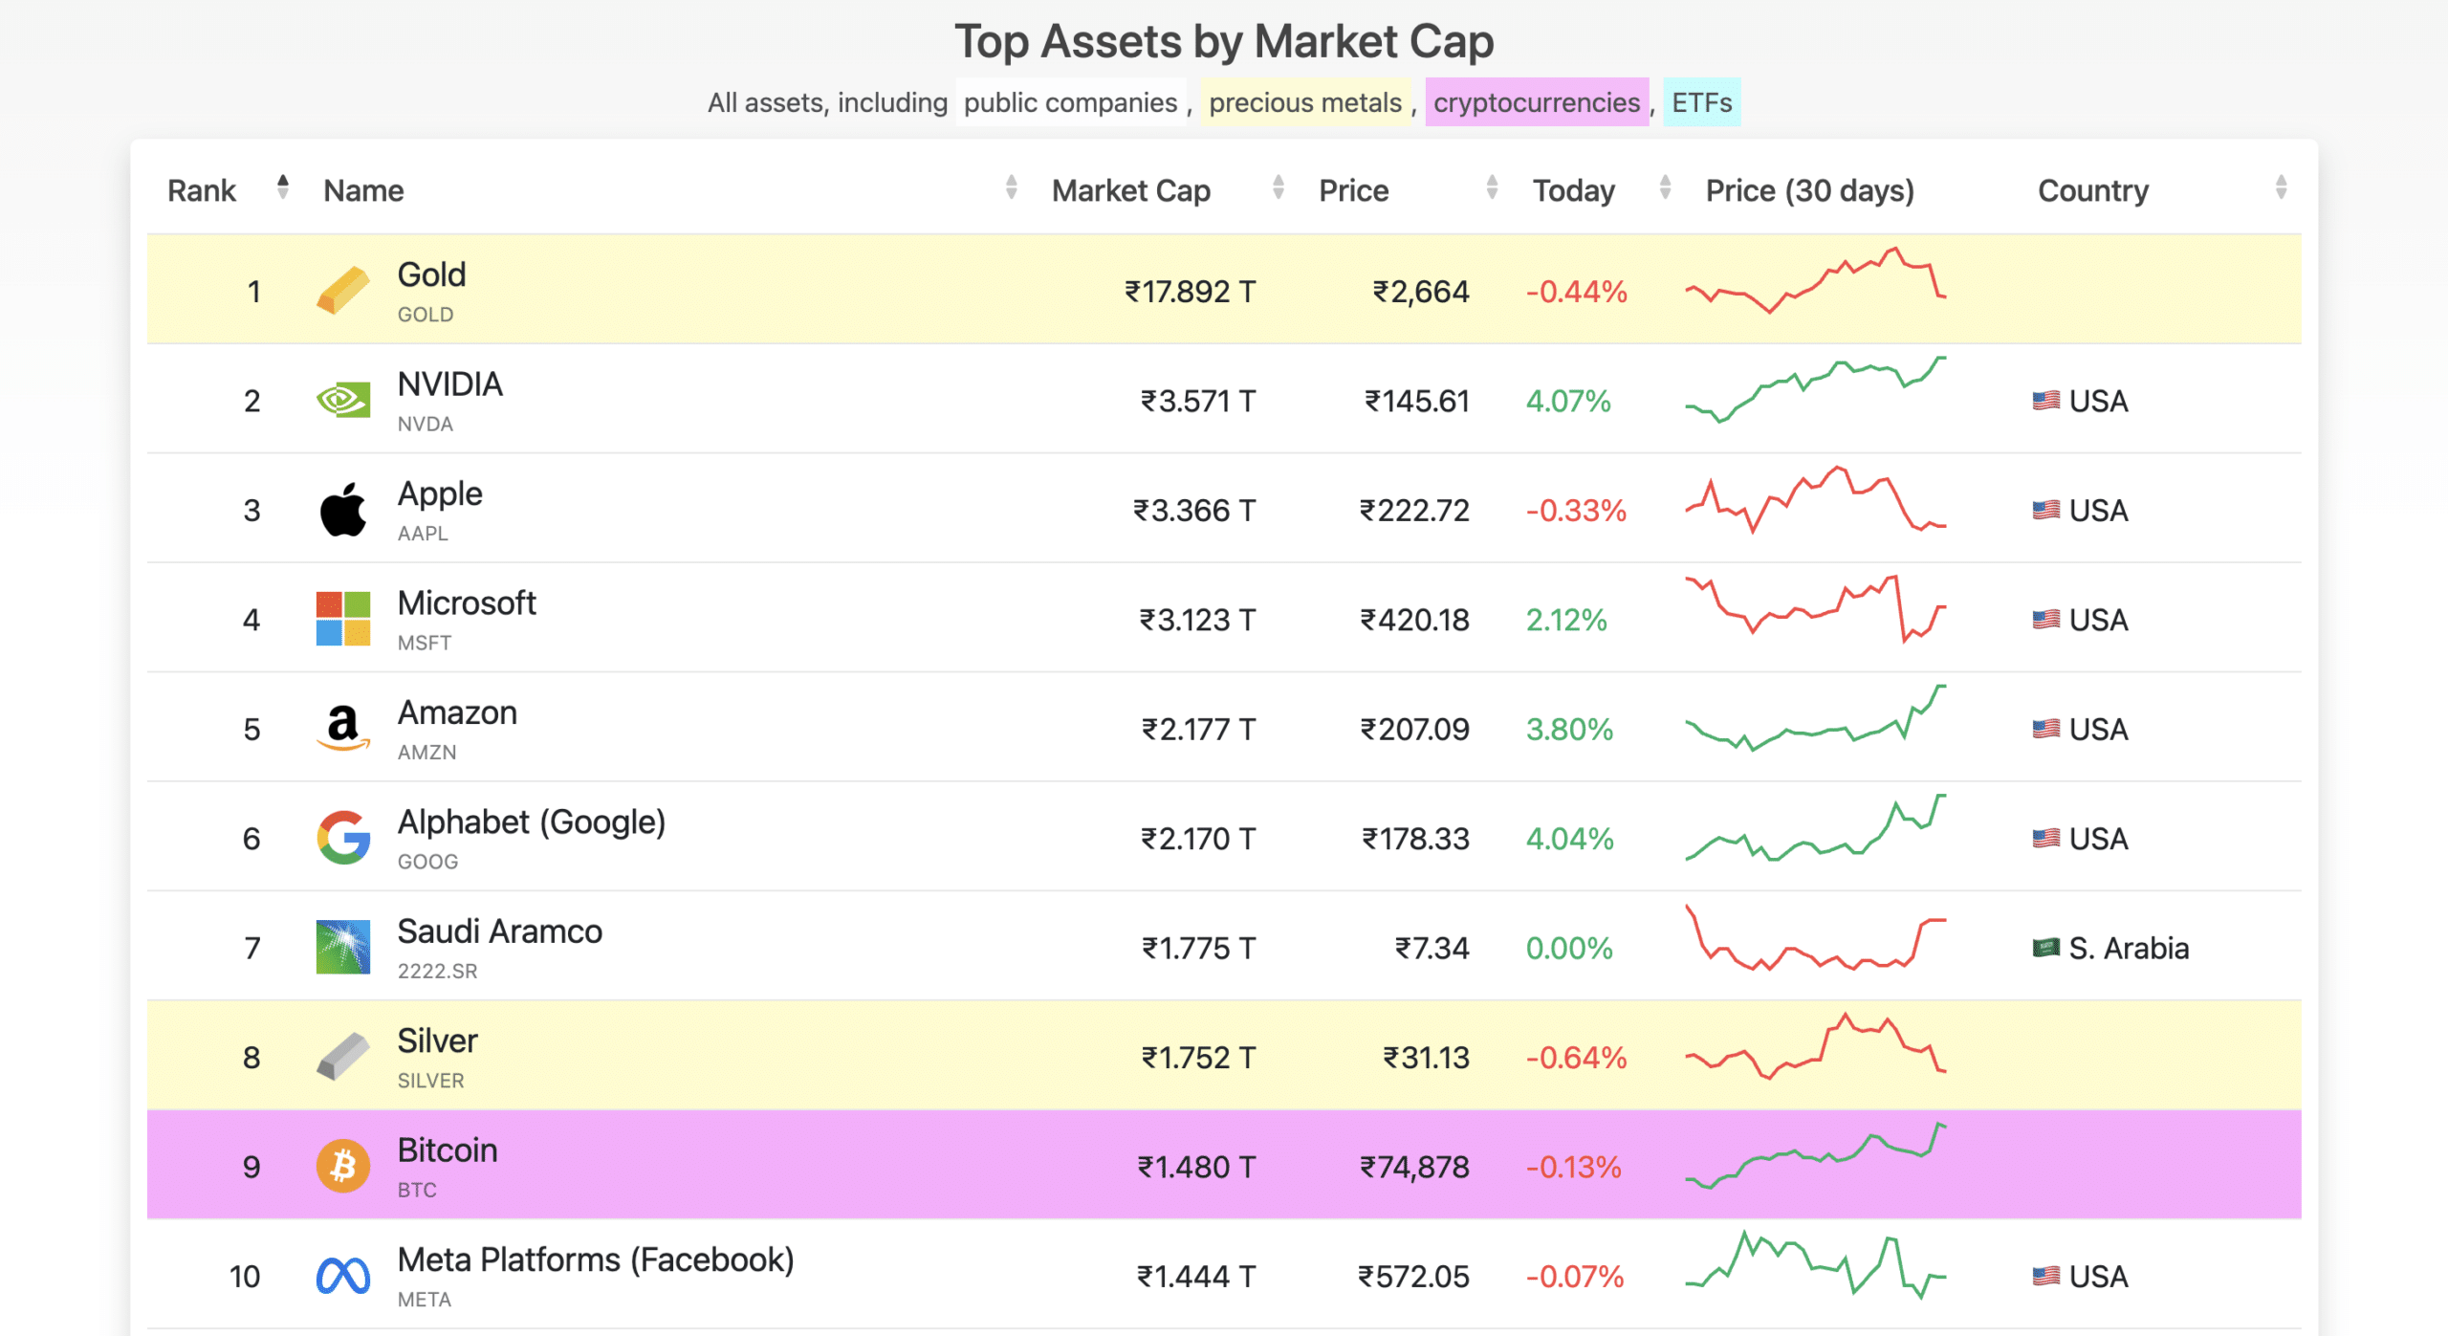This screenshot has height=1336, width=2448.
Task: Click the GOOG ticker symbol
Action: [427, 862]
